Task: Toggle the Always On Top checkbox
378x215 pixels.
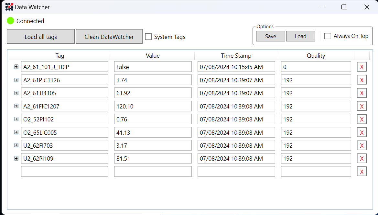Action: pyautogui.click(x=328, y=36)
